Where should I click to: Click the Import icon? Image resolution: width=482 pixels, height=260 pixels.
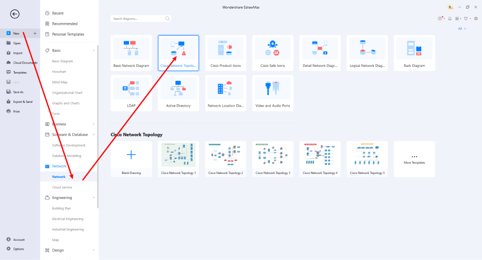pos(8,53)
